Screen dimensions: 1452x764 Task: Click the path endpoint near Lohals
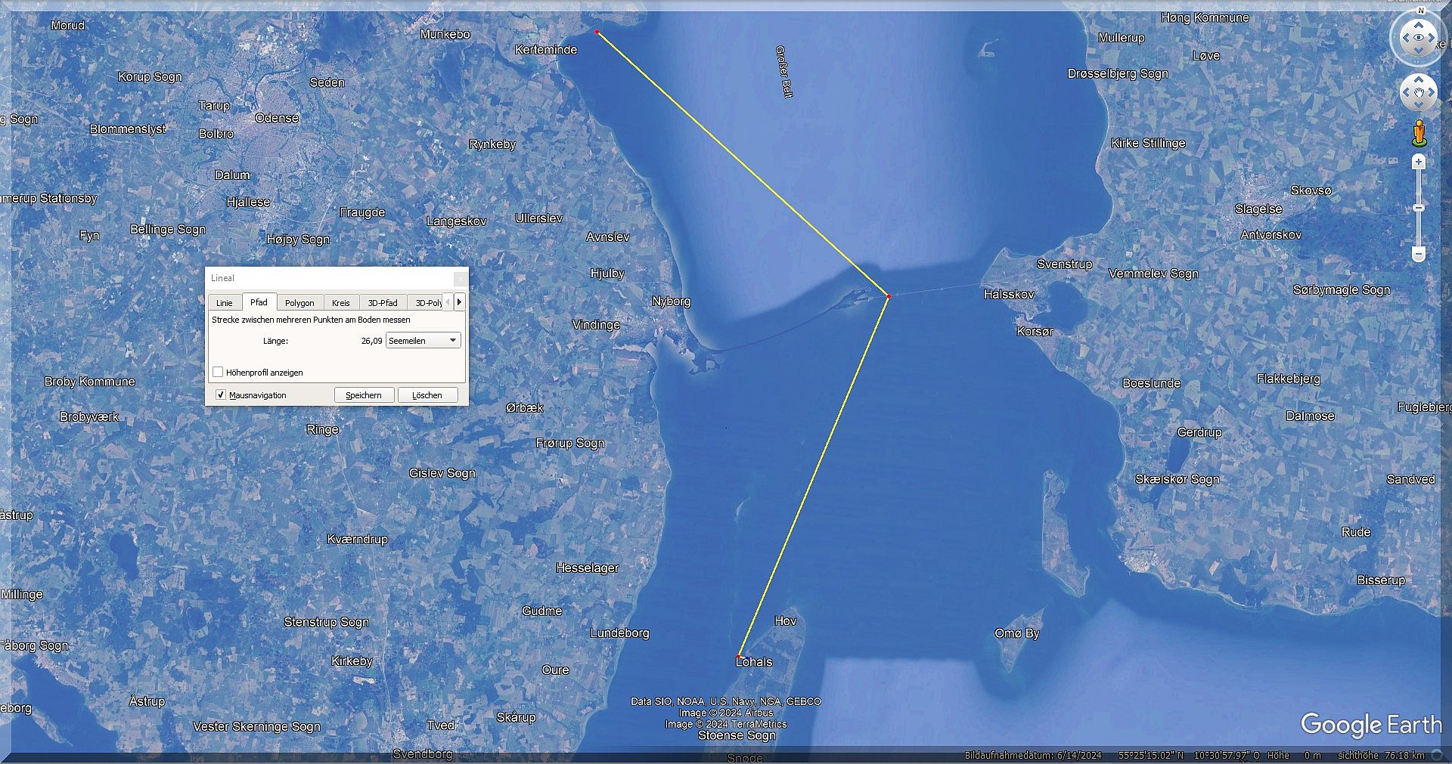tap(740, 656)
